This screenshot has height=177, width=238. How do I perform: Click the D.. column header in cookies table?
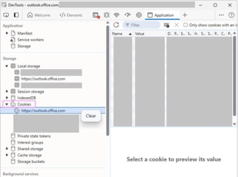point(169,34)
